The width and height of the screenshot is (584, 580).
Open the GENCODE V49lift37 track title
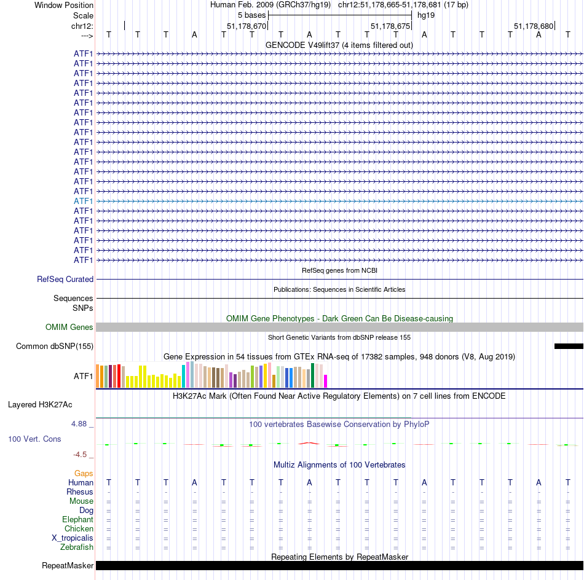(x=339, y=45)
